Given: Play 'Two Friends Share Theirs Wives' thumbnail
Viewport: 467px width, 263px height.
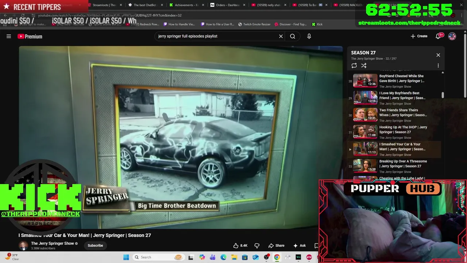Looking at the screenshot, I should (365, 115).
